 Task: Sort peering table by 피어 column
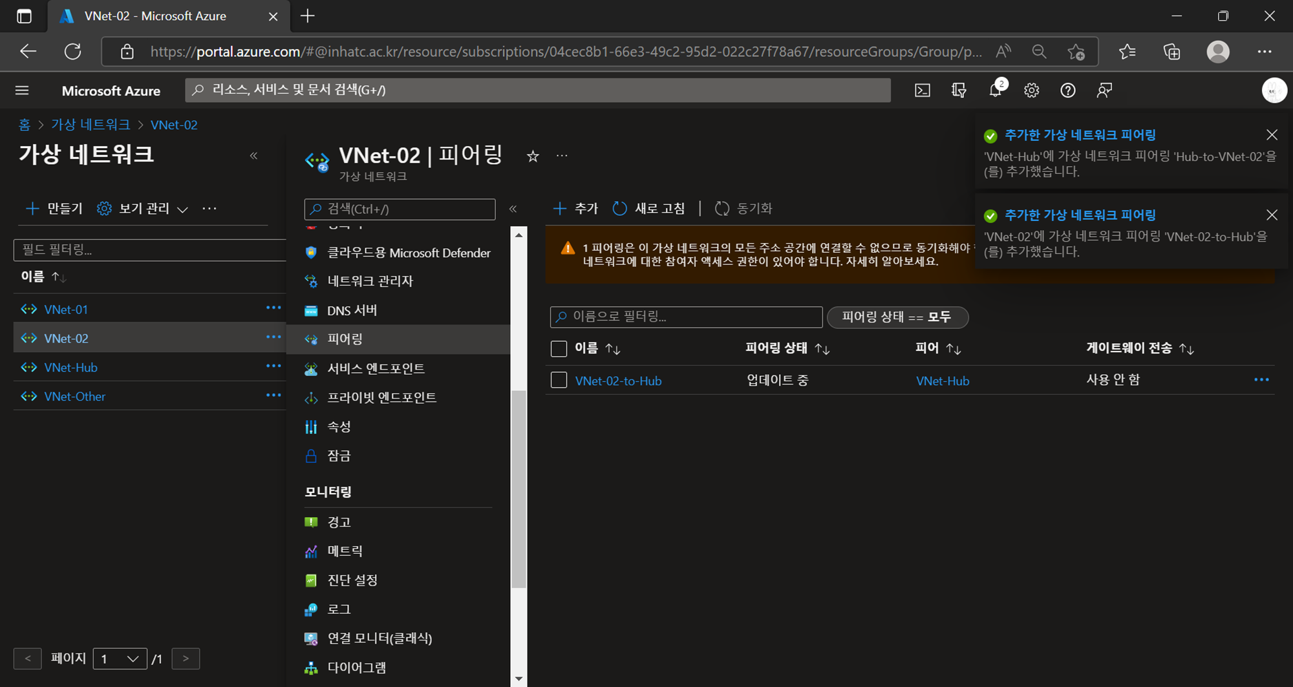938,348
